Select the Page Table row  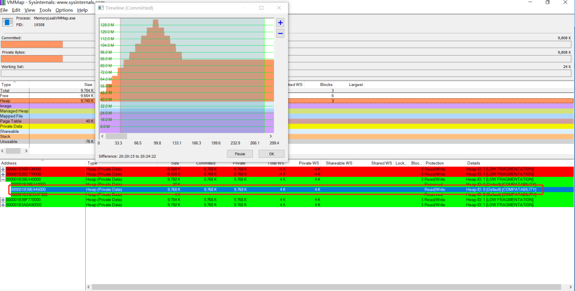pos(287,121)
